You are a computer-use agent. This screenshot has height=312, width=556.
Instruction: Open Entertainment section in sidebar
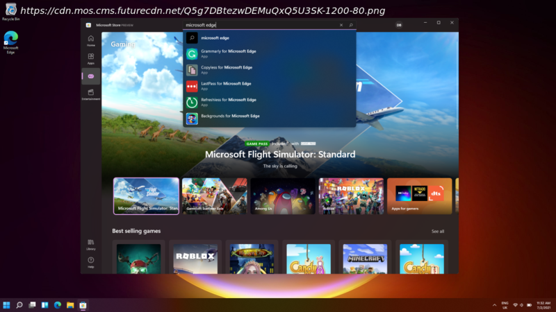click(x=91, y=94)
